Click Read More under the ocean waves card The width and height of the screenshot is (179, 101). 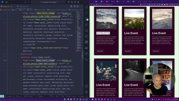click(x=100, y=51)
